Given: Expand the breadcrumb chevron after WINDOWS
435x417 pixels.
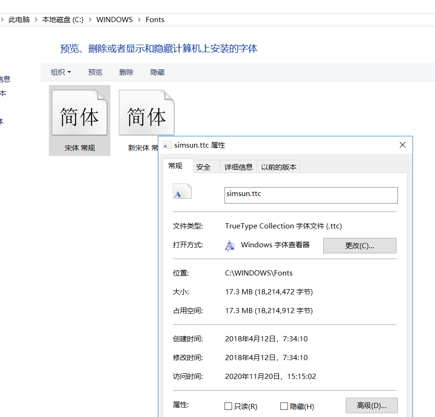Looking at the screenshot, I should (x=140, y=19).
